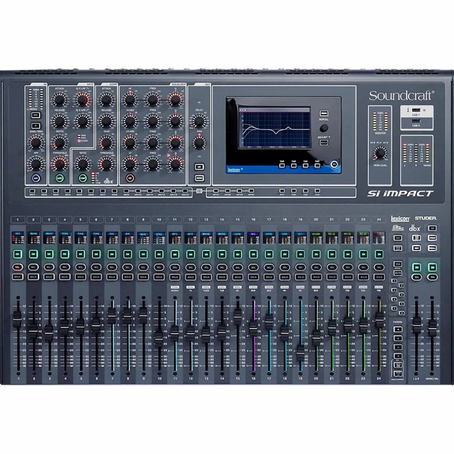Click the USB 2 port
Image resolution: width=454 pixels, height=454 pixels.
point(416,121)
